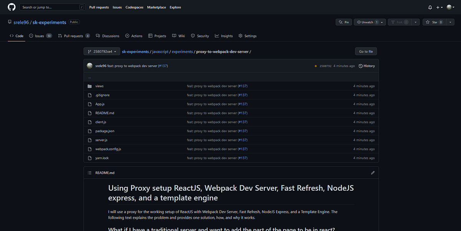
Task: Open the srele96 author avatar
Action: point(90,66)
